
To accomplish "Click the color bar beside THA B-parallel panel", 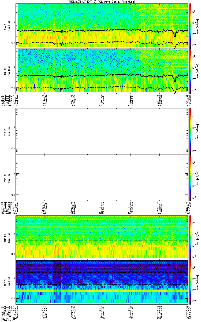I will (191, 71).
